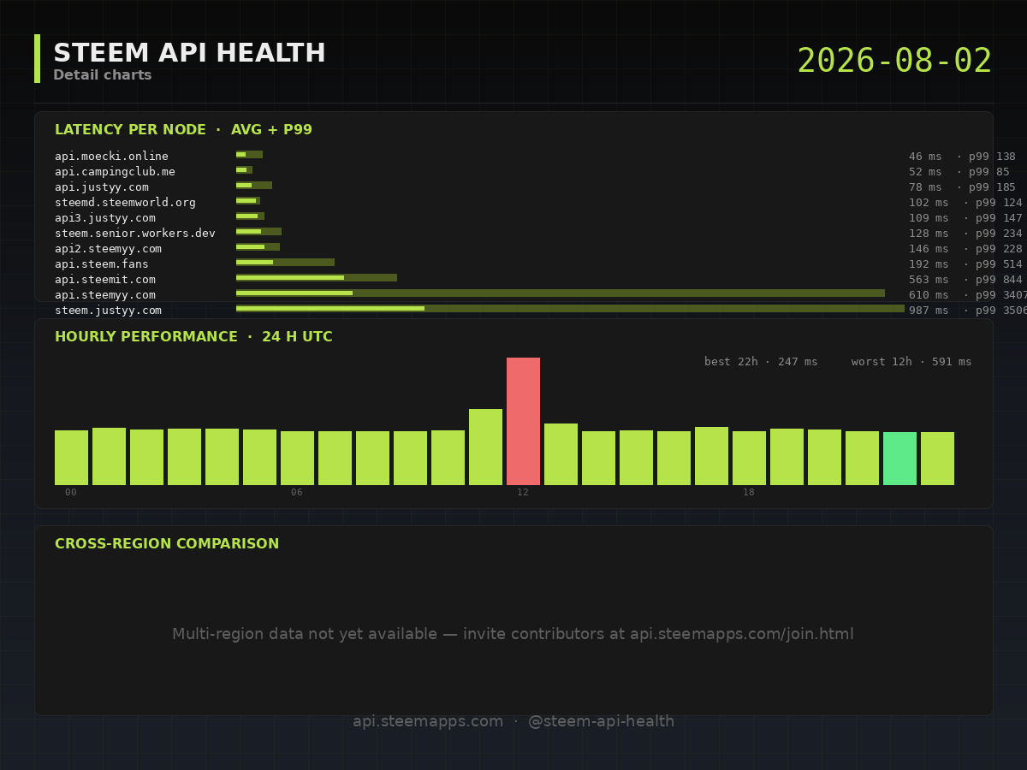Click the '52 ms · p99 85' value

click(959, 172)
